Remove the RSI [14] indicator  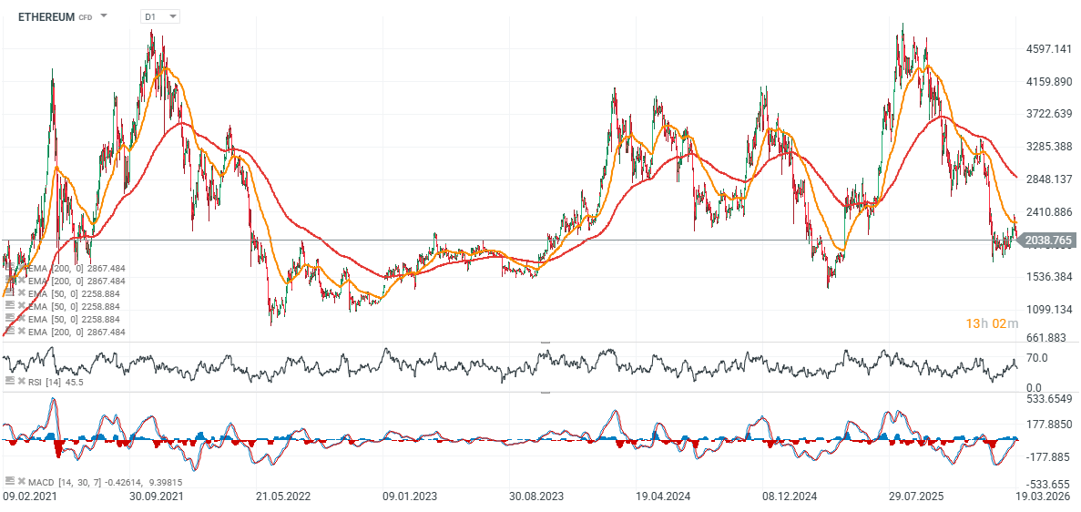pos(21,381)
